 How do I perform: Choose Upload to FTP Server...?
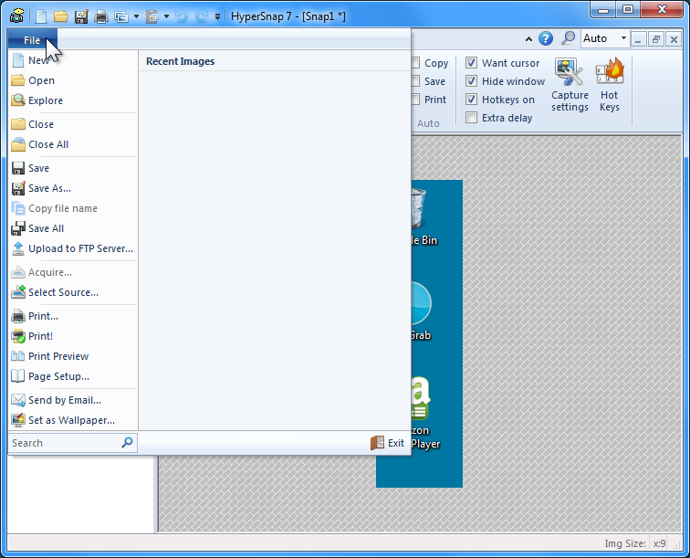pyautogui.click(x=80, y=248)
